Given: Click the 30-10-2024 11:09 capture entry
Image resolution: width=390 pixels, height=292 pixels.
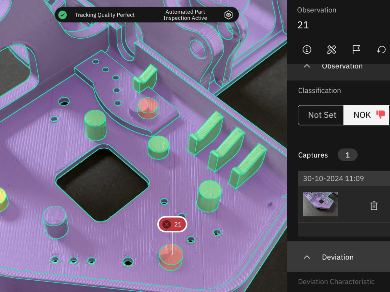Looking at the screenshot, I should point(333,178).
